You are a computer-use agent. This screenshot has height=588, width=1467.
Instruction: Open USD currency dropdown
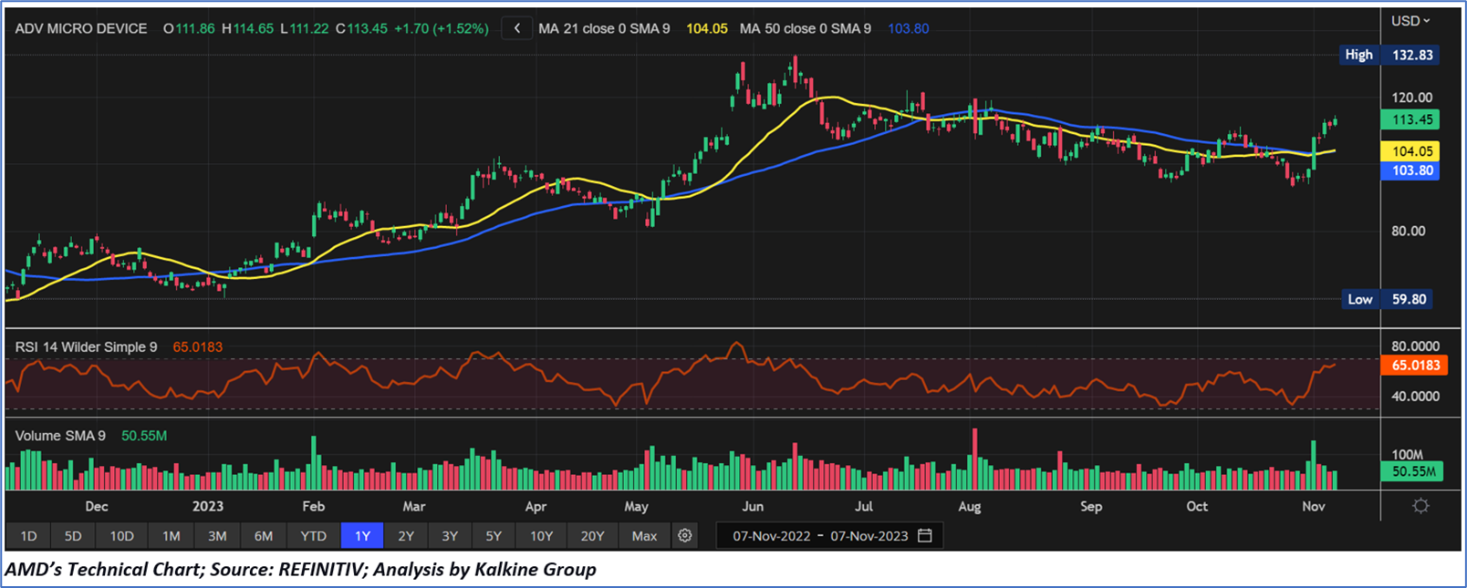[x=1410, y=20]
